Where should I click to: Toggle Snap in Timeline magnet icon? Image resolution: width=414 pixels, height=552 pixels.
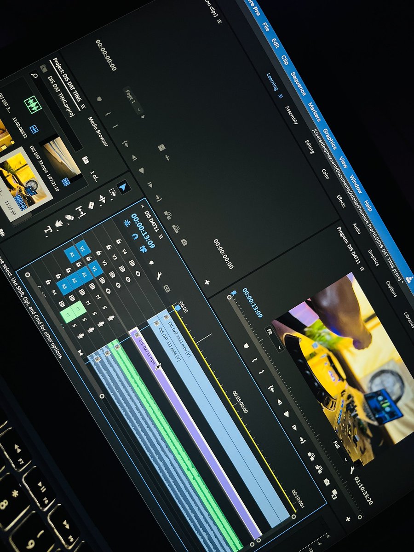[x=135, y=236]
